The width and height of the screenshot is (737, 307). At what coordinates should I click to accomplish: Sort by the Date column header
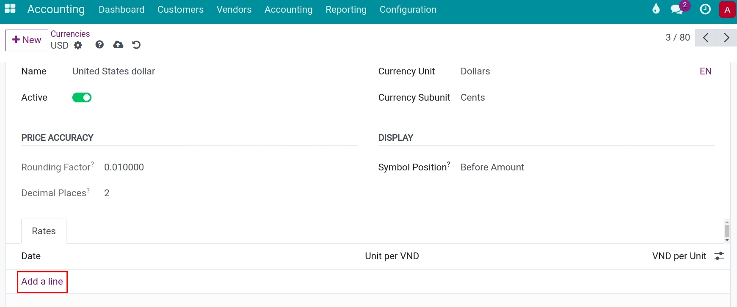31,256
